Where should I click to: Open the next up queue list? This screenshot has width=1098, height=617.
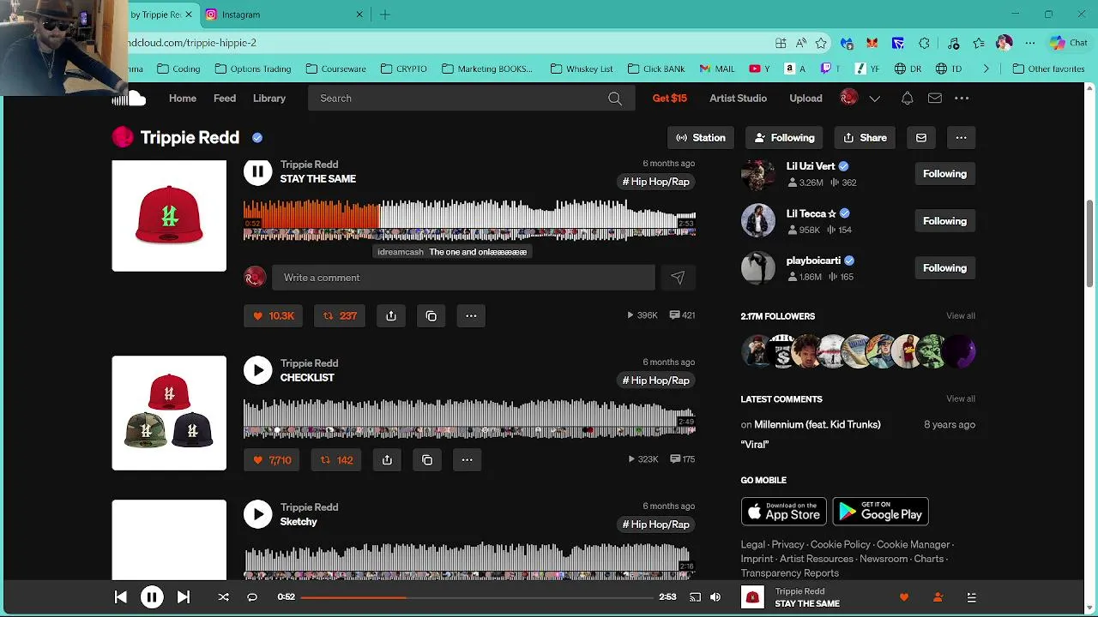(x=971, y=597)
